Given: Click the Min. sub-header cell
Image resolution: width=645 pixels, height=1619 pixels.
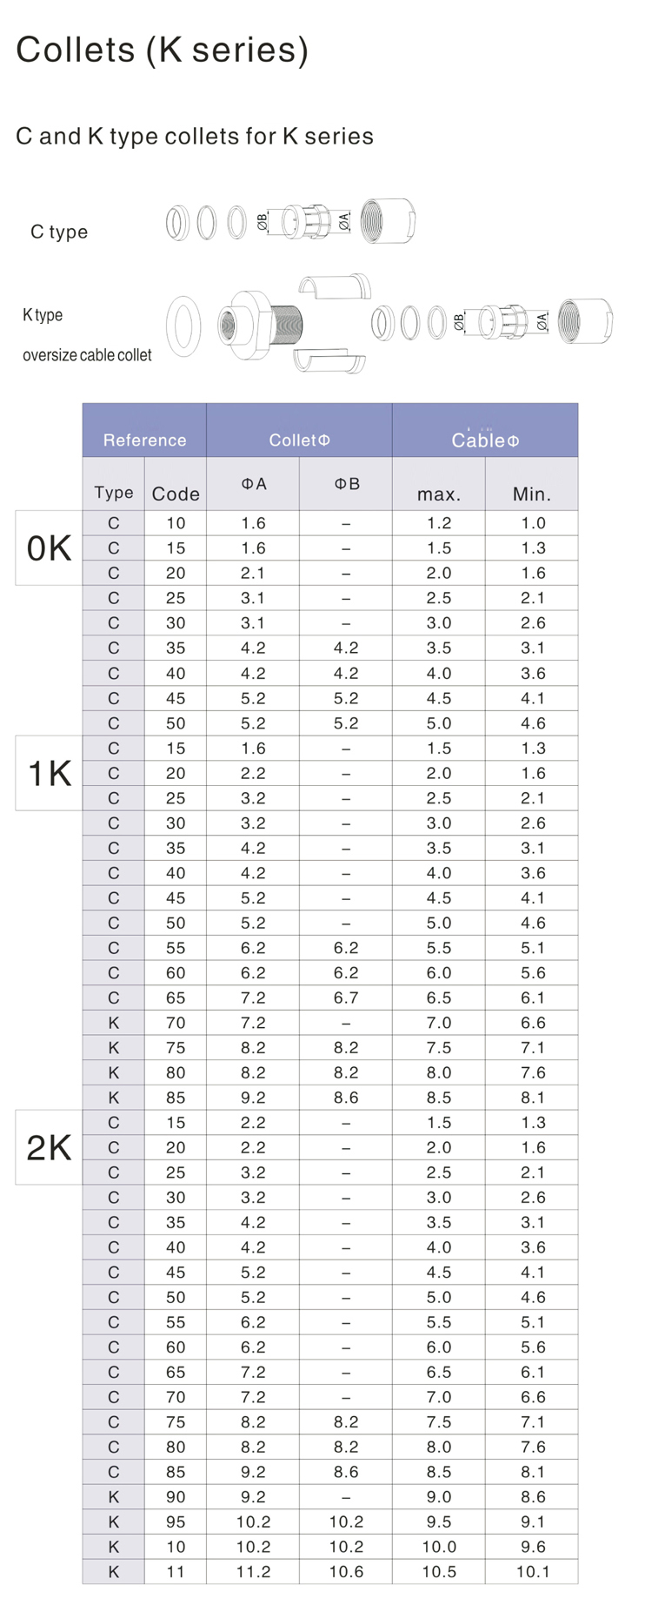Looking at the screenshot, I should pos(531,494).
